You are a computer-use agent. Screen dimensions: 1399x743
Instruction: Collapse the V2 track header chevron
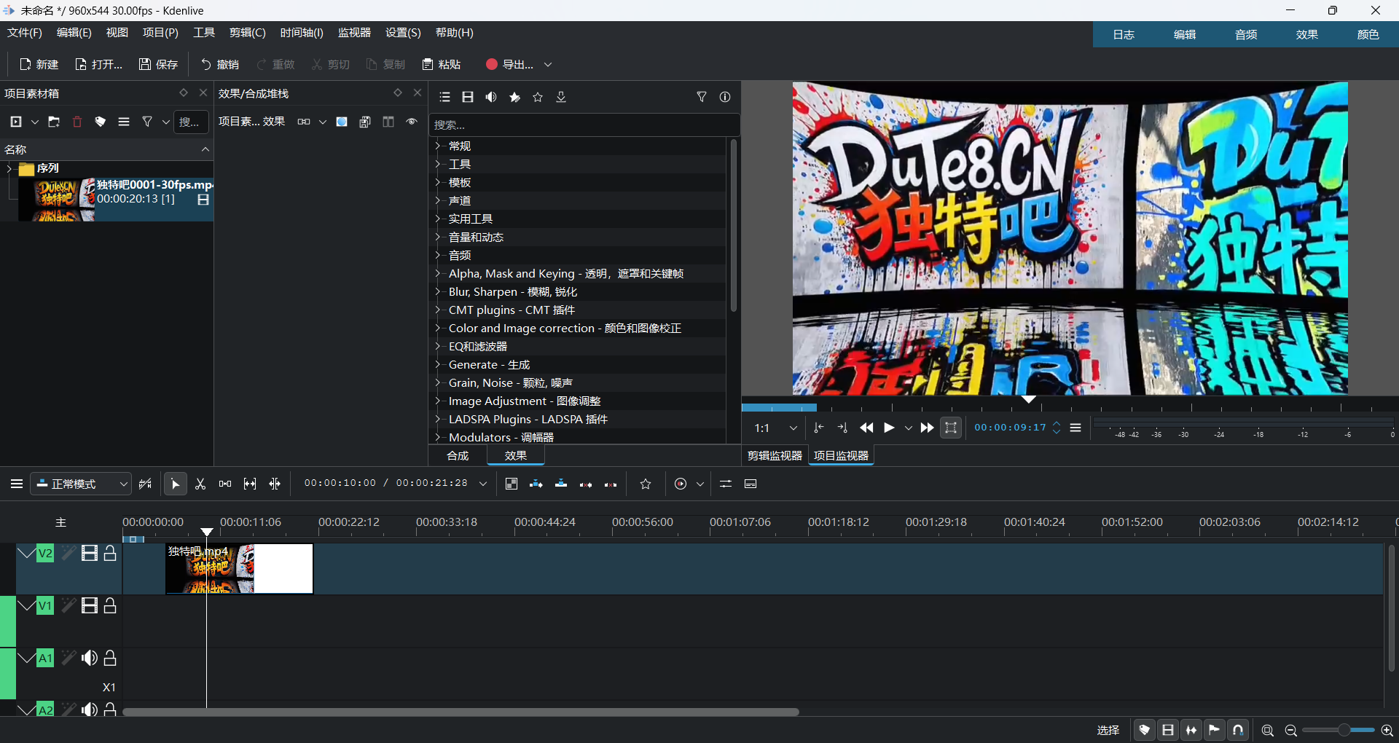coord(26,554)
